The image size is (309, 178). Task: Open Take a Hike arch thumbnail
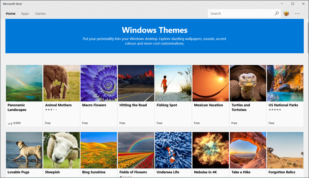click(248, 150)
